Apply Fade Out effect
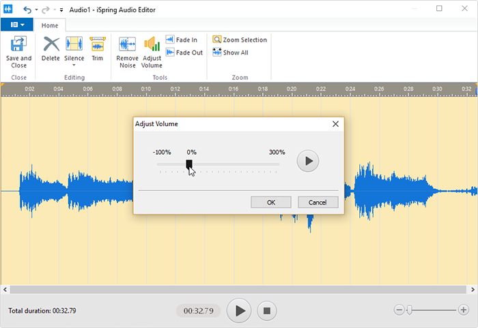The height and width of the screenshot is (328, 478). (184, 53)
